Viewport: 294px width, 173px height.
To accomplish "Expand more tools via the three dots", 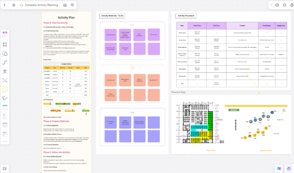I will coord(5,142).
